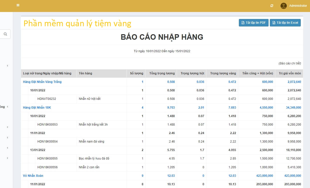
Task: Click total value 423,000,000 in last column
Action: 293,176
